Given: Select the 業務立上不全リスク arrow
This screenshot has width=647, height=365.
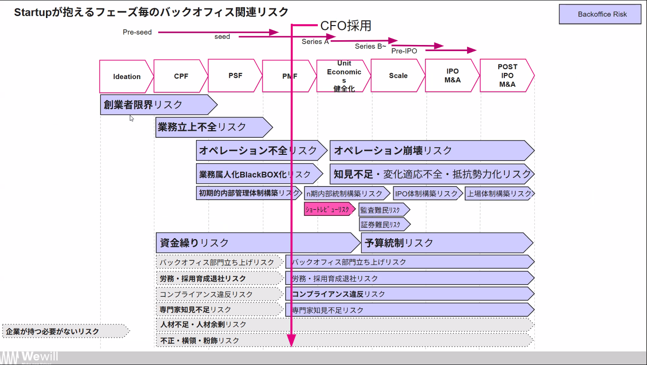Looking at the screenshot, I should pos(212,127).
